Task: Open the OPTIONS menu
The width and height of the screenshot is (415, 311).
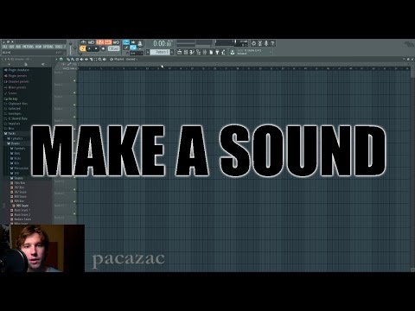Action: 48,47
